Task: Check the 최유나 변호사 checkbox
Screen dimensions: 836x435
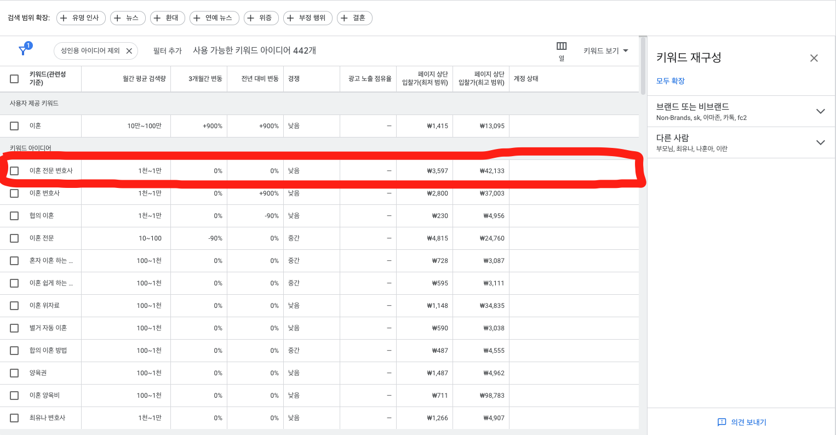Action: 14,418
